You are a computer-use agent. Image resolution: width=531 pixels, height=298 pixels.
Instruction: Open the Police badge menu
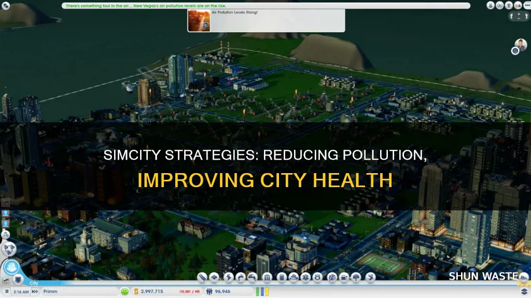[318, 277]
